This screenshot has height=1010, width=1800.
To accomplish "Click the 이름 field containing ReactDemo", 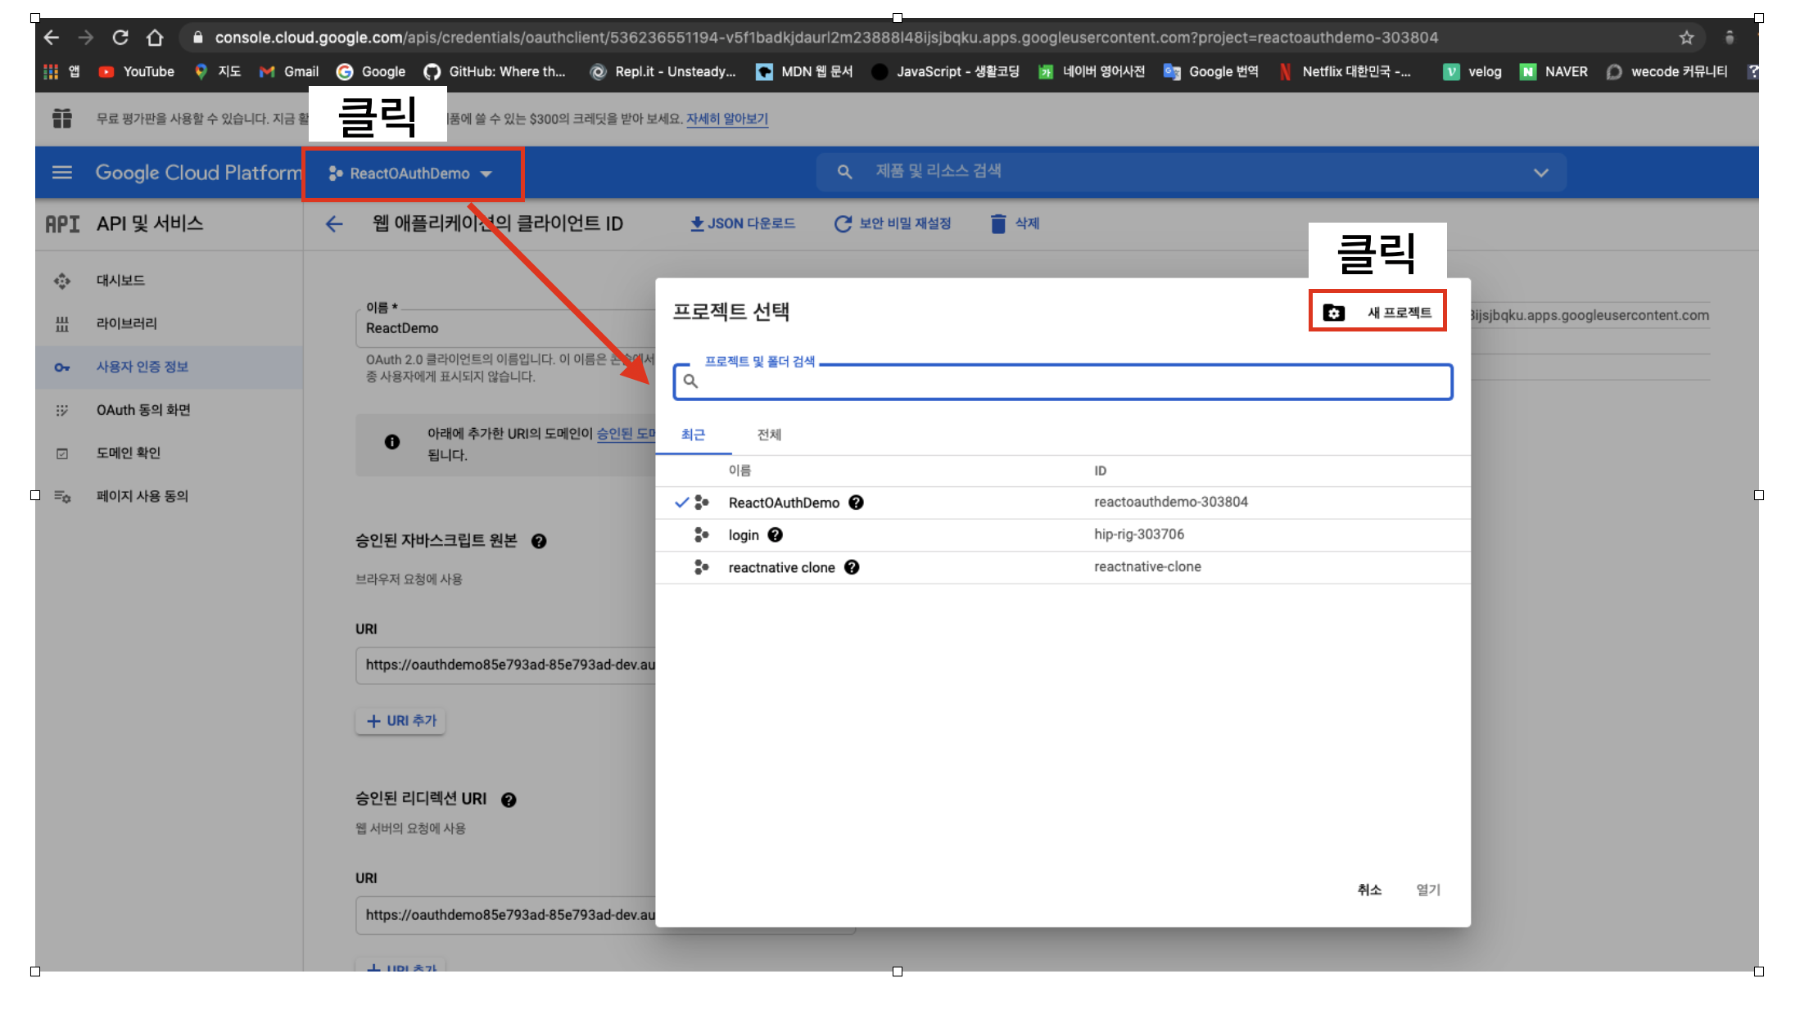I will pyautogui.click(x=506, y=328).
